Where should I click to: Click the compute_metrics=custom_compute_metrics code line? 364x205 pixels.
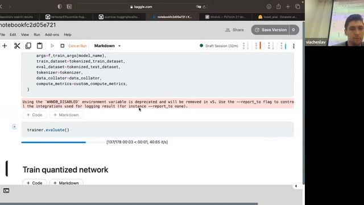click(x=82, y=84)
